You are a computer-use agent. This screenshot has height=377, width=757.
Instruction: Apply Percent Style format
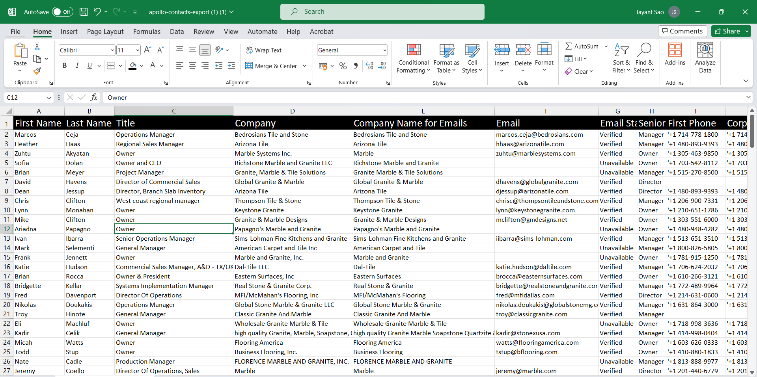(343, 66)
